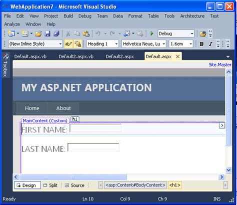The image size is (237, 205).
Task: Click the Home navigation item
Action: pyautogui.click(x=32, y=108)
